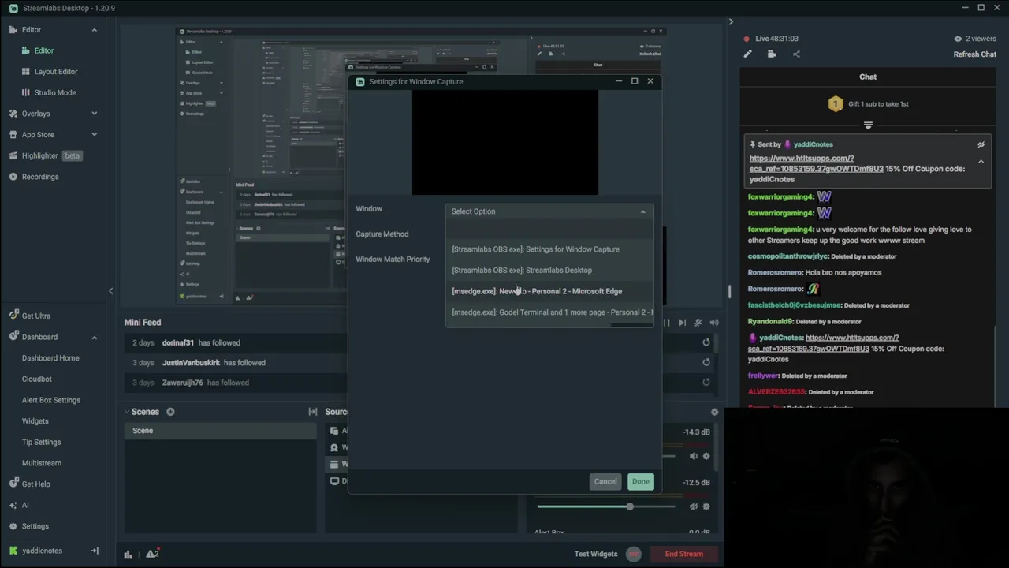The height and width of the screenshot is (568, 1009).
Task: Click Test Widgets button
Action: (x=596, y=554)
